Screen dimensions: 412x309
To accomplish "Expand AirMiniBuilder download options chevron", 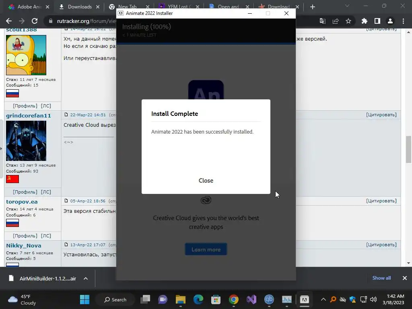I will (86, 278).
